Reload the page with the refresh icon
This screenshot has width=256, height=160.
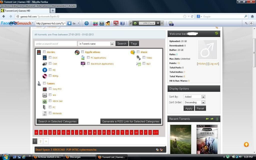point(192,16)
